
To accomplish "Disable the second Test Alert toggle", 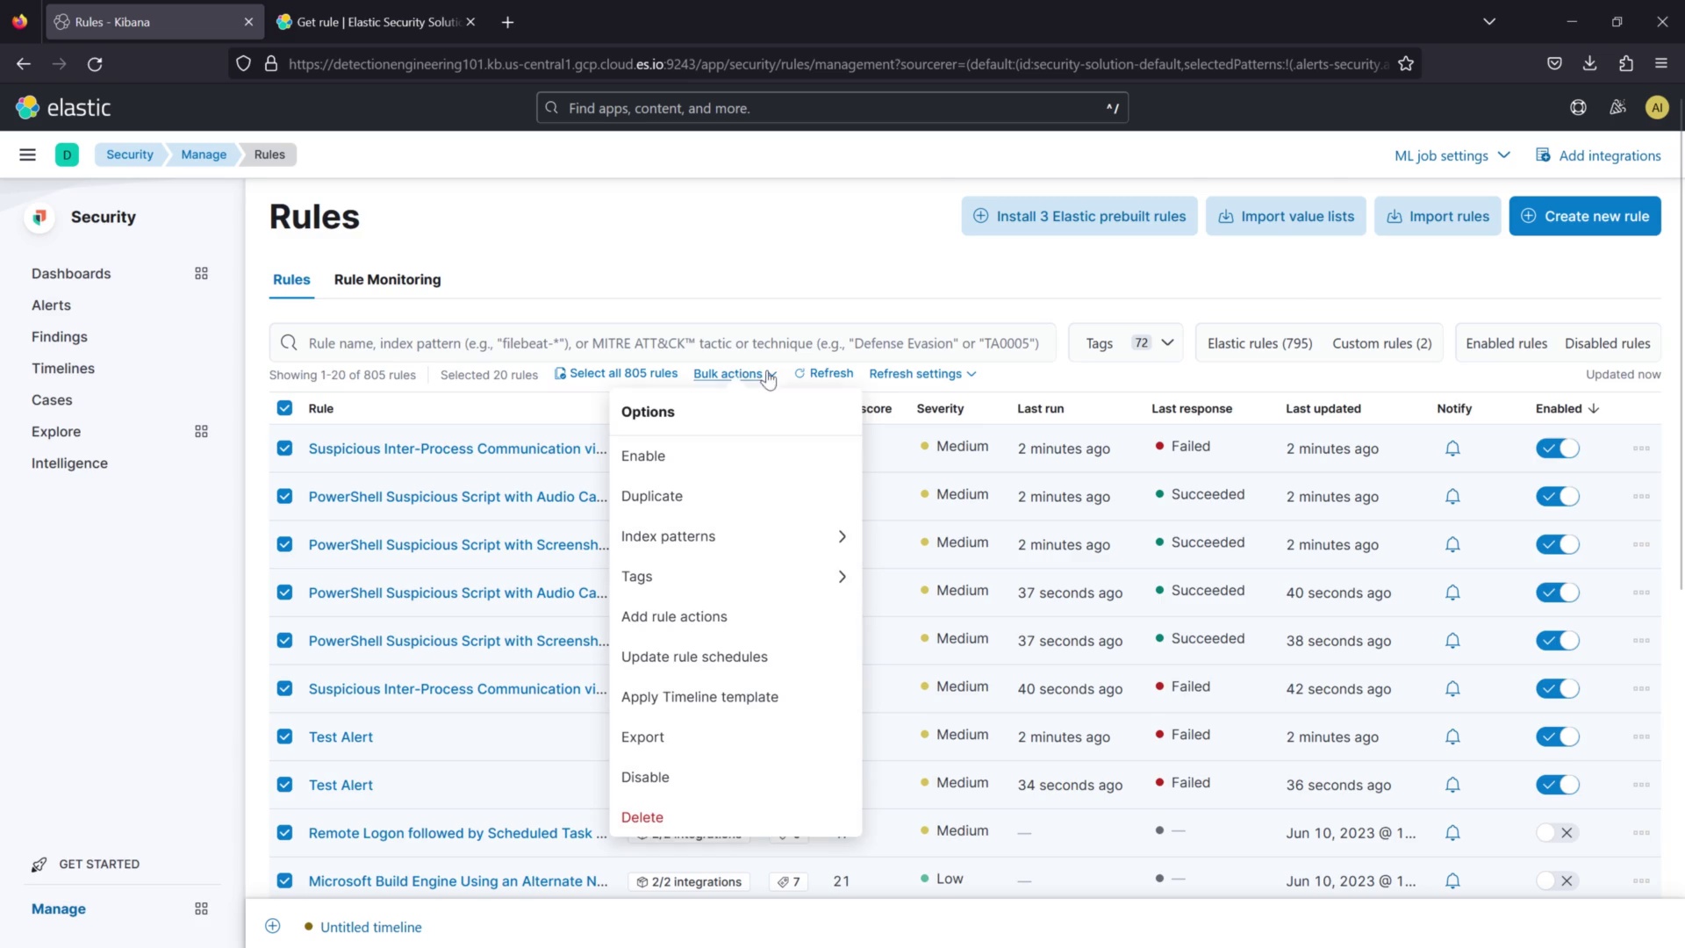I will (1558, 786).
